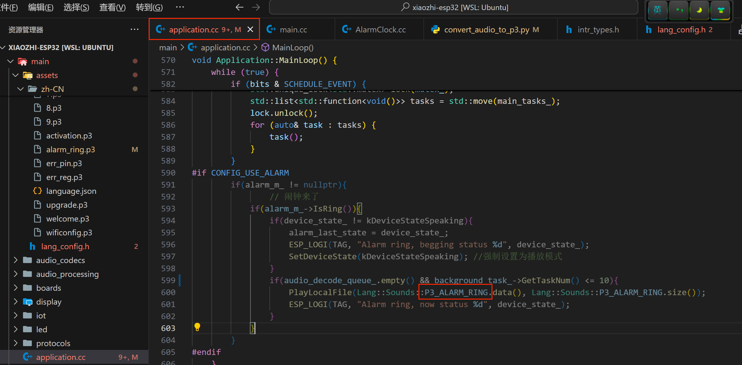Open lang_config.h in the file tree
Image resolution: width=742 pixels, height=365 pixels.
click(x=65, y=246)
